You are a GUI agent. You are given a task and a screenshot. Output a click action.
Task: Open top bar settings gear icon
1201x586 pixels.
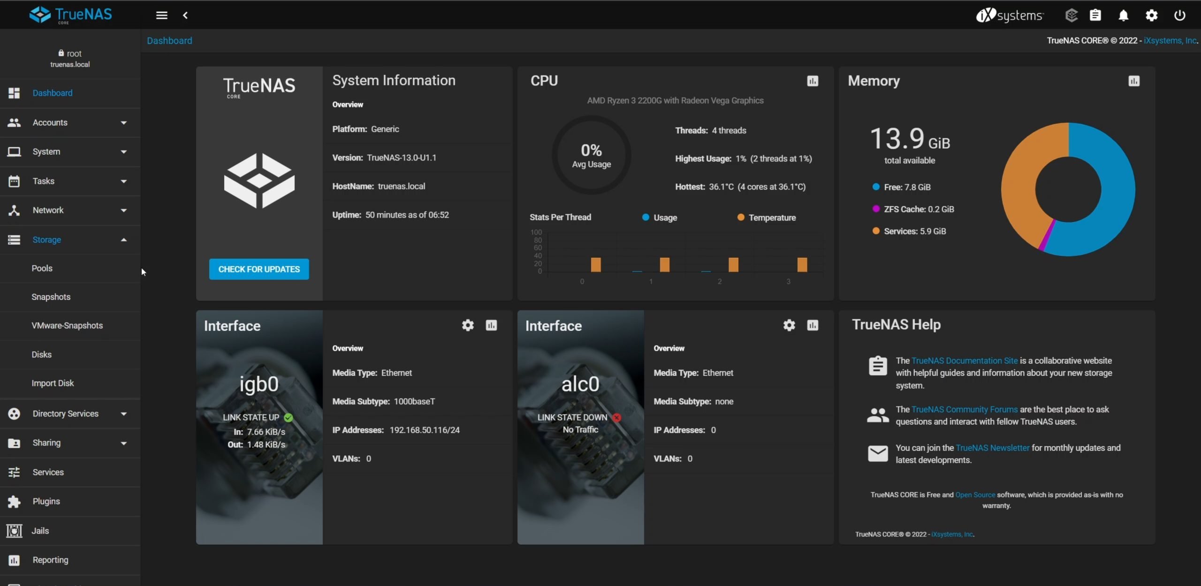coord(1151,15)
